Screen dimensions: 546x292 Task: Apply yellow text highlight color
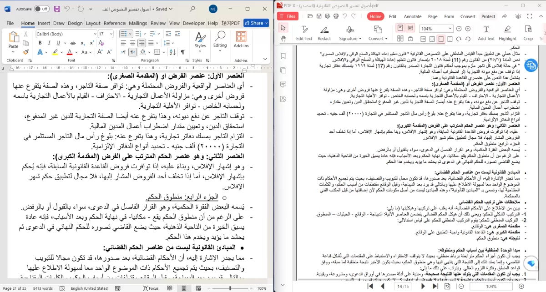[54, 52]
